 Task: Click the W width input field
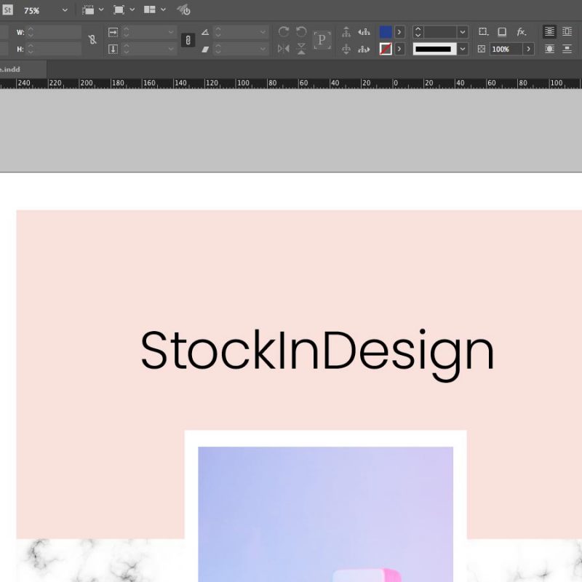coord(54,32)
